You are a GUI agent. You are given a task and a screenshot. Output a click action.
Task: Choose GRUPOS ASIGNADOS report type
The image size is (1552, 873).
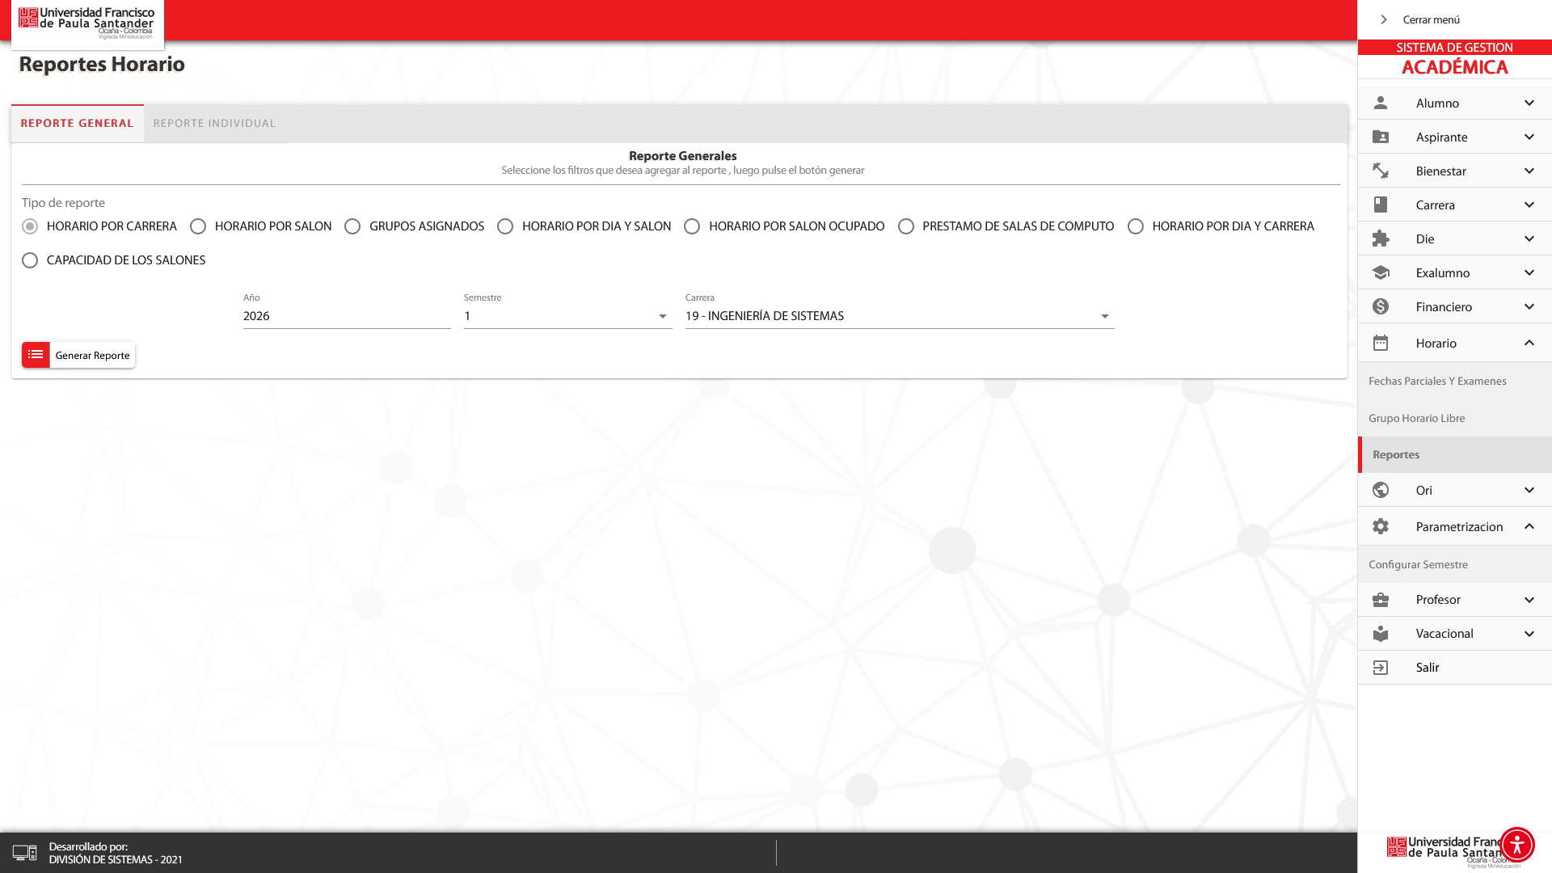click(x=352, y=226)
